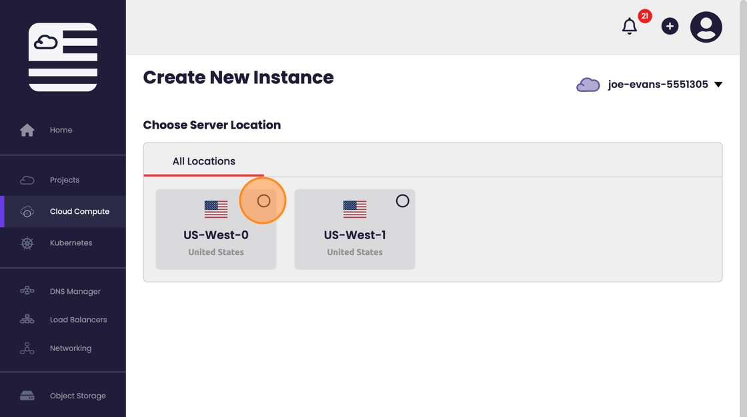
Task: Click the DNS Manager icon
Action: [x=27, y=291]
